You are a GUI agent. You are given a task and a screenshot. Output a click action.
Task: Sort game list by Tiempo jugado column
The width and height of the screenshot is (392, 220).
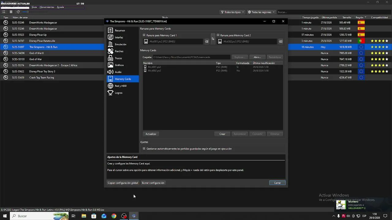click(310, 17)
